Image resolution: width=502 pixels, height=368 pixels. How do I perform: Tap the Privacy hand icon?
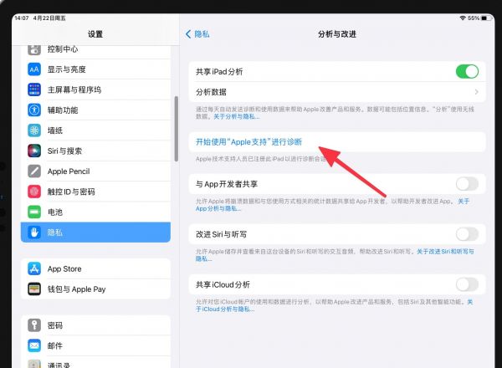click(x=34, y=233)
